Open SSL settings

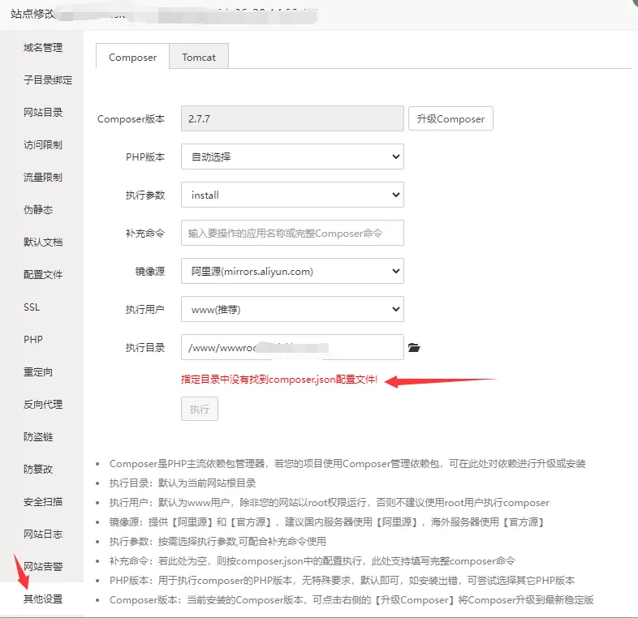click(x=32, y=307)
